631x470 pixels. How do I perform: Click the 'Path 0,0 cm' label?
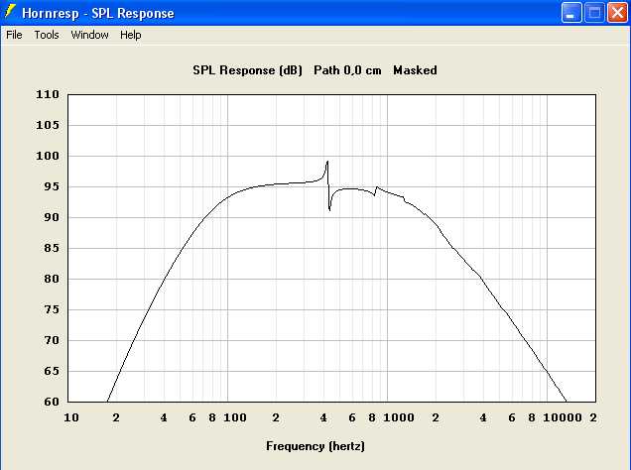tap(347, 70)
